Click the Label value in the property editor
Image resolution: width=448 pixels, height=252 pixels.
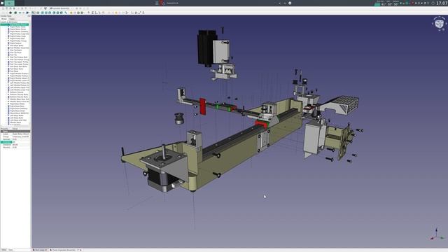(x=20, y=134)
